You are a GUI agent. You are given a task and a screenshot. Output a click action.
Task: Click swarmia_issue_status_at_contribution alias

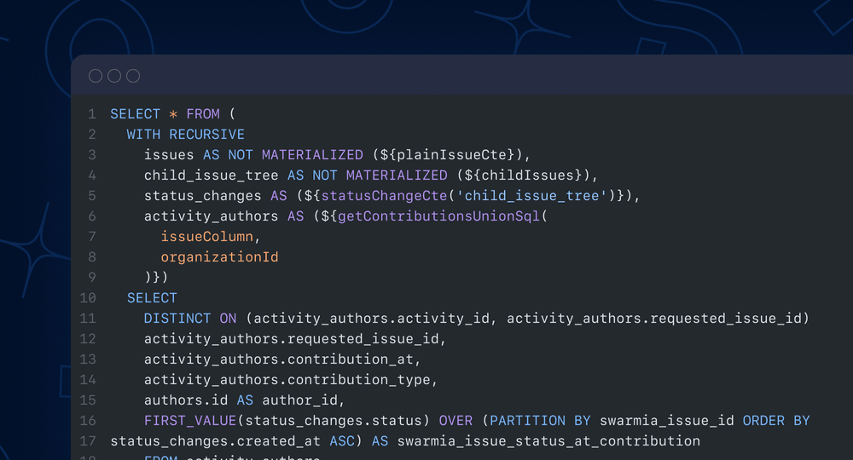coord(548,441)
